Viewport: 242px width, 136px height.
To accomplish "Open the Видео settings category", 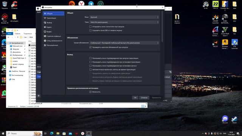I will [54, 32].
